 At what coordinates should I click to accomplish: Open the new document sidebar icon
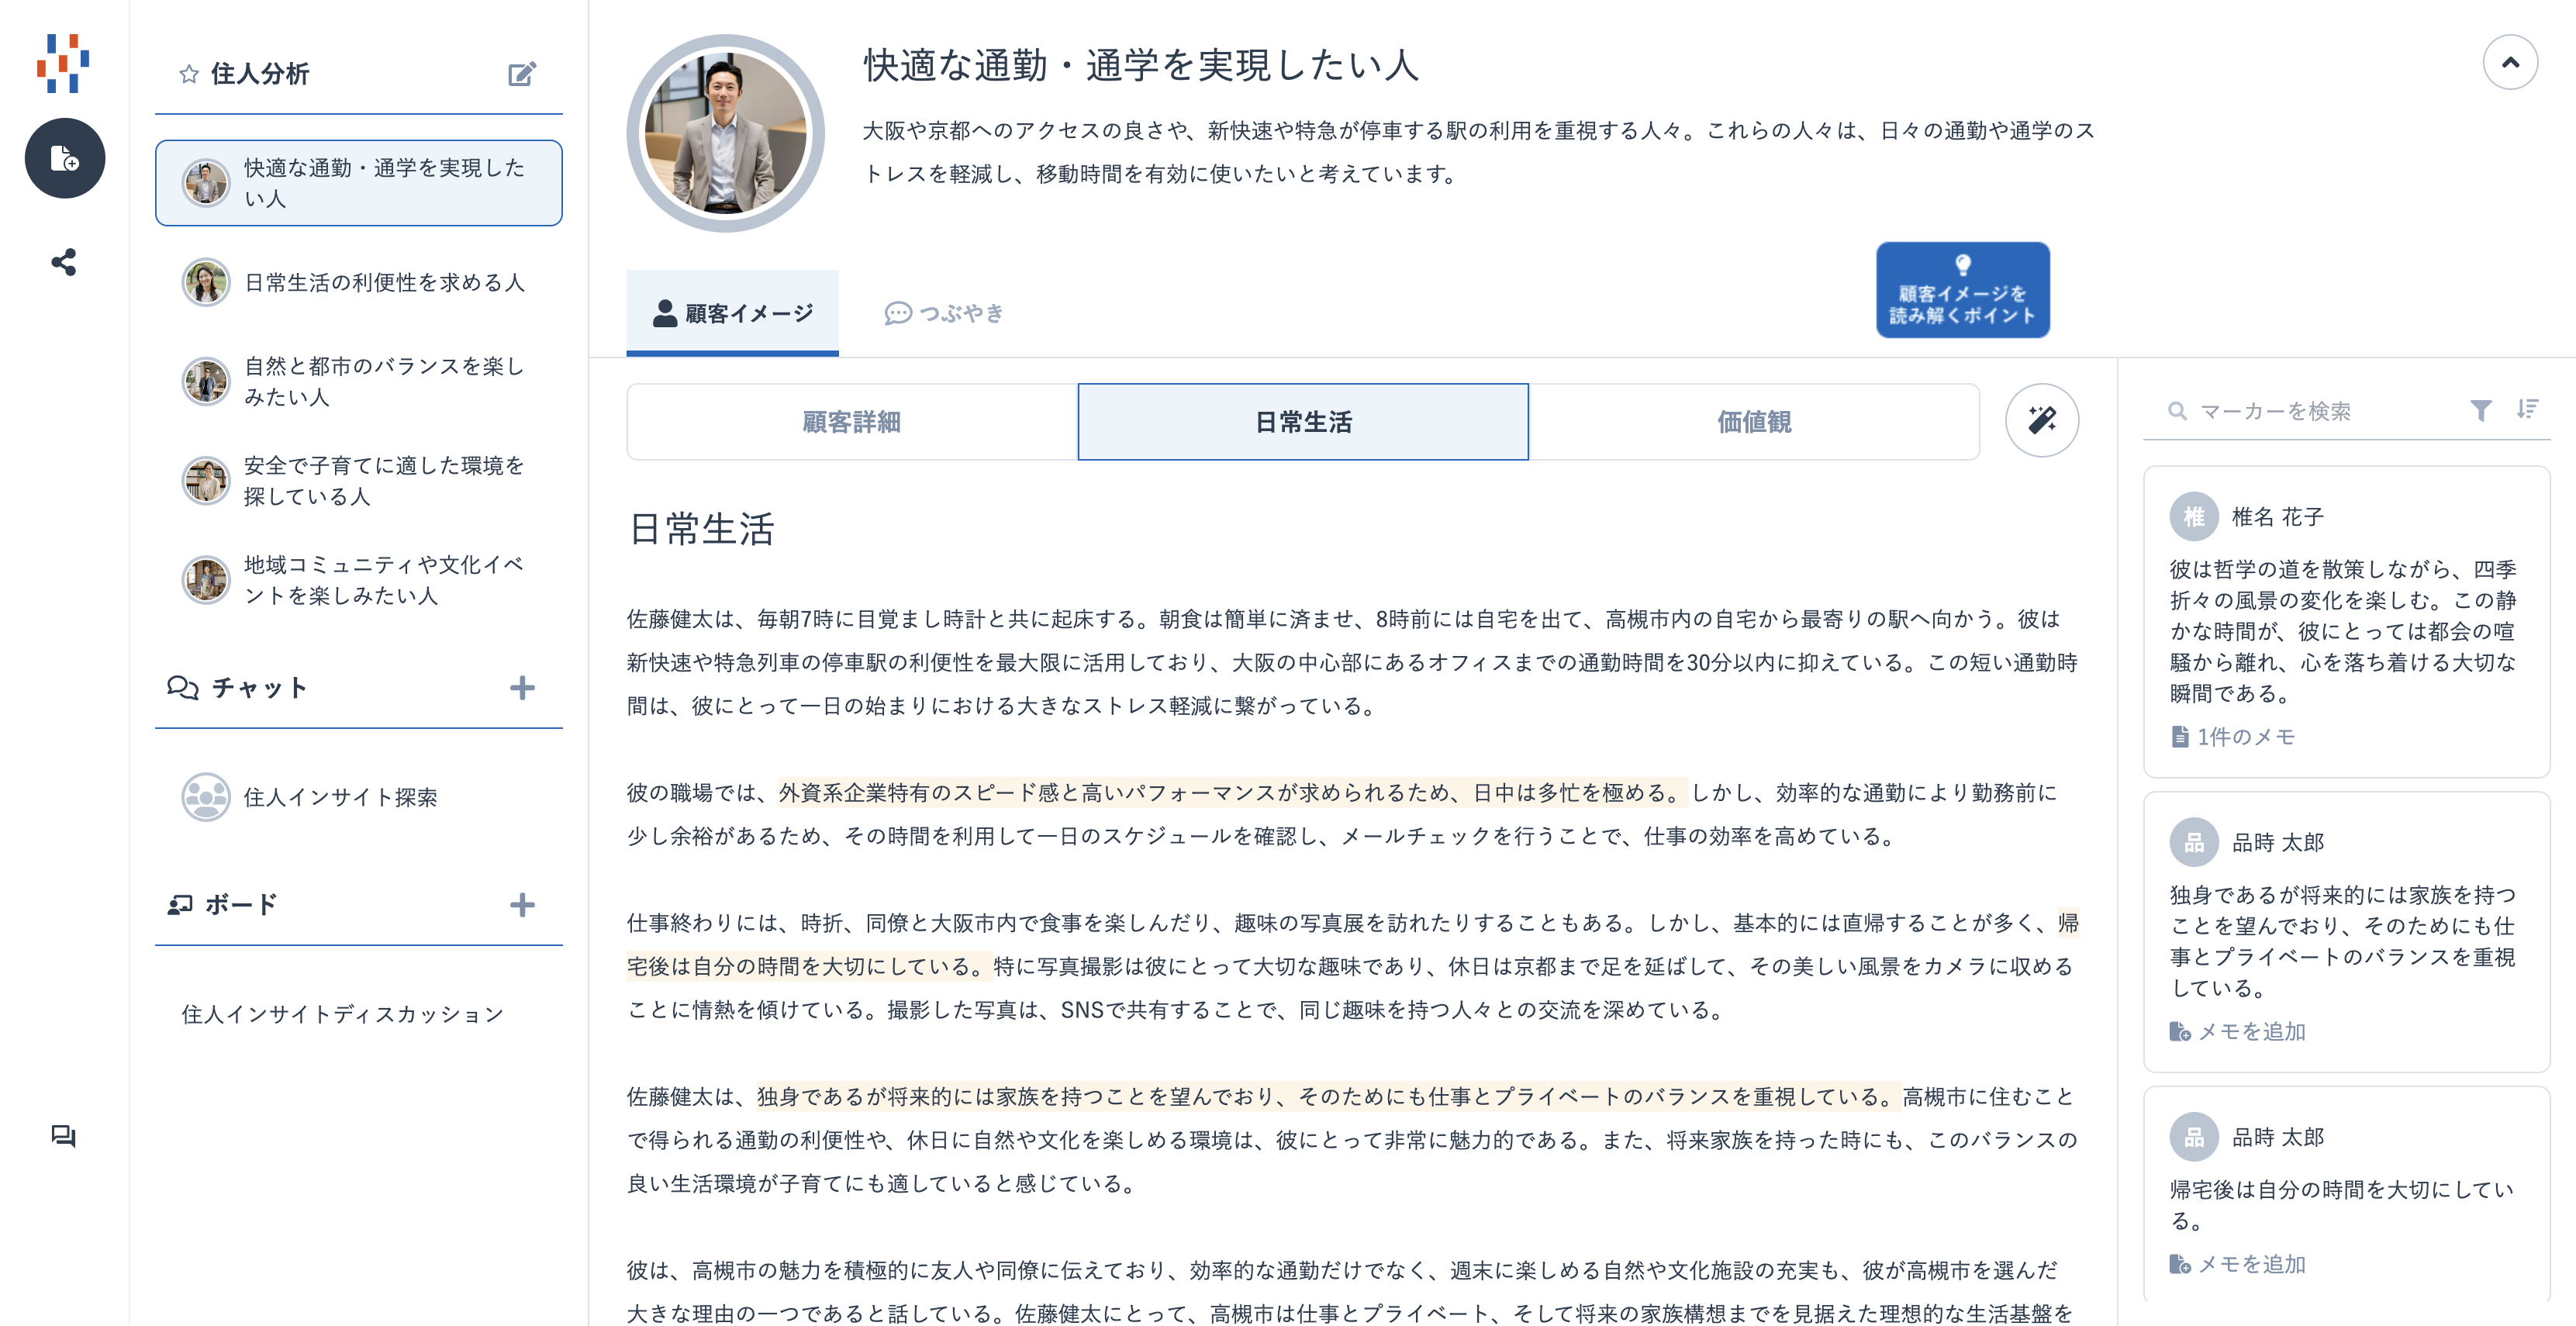[x=65, y=158]
